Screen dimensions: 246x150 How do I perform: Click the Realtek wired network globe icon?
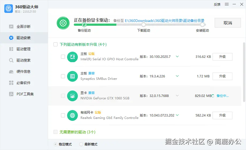(x=72, y=115)
